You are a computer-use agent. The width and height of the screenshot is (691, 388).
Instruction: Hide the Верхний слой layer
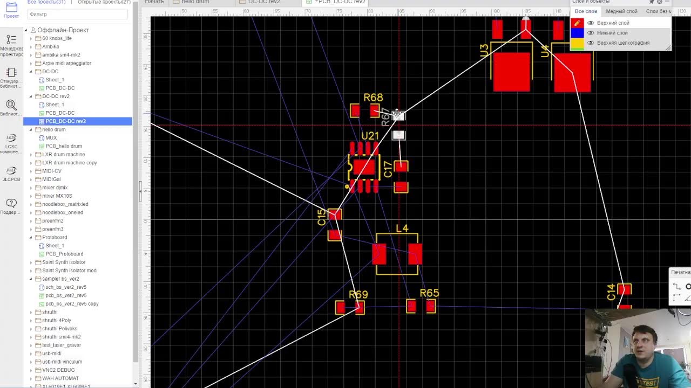[x=591, y=23]
